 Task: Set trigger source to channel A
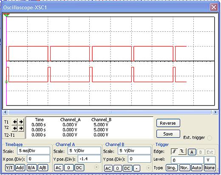(192, 152)
